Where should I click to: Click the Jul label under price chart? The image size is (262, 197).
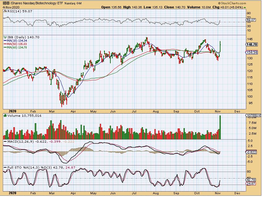(134, 111)
